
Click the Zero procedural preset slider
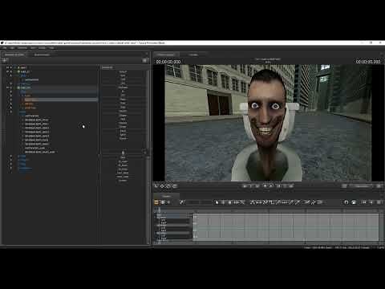[x=123, y=75]
